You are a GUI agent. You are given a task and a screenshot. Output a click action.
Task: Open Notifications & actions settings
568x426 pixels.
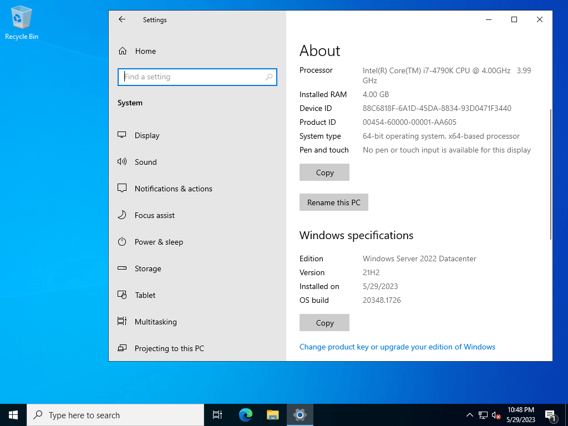click(165, 189)
